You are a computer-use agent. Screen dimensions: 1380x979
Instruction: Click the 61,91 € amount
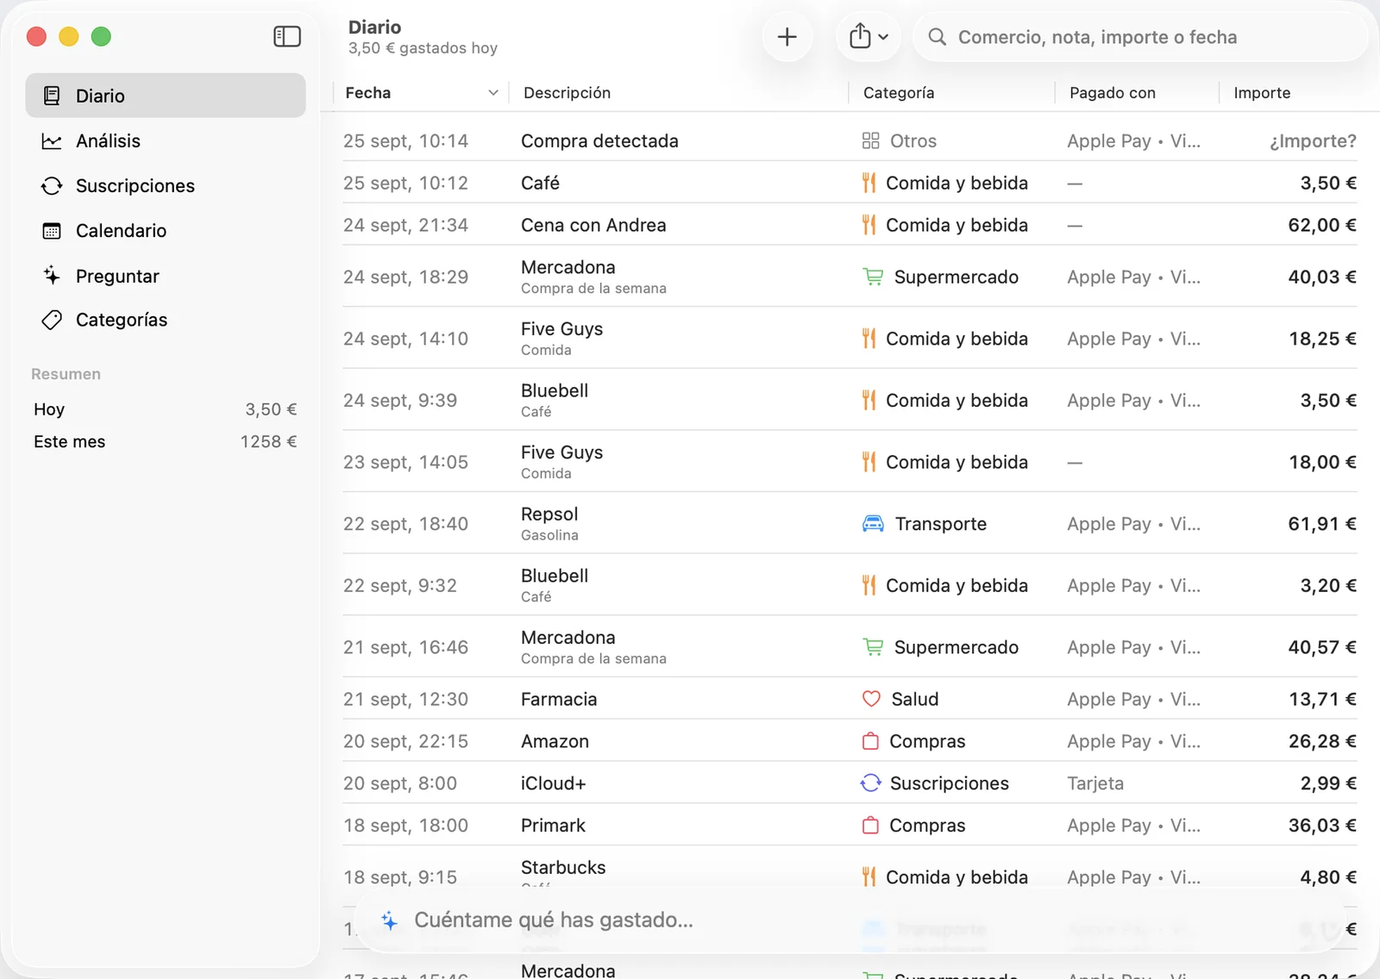coord(1322,524)
